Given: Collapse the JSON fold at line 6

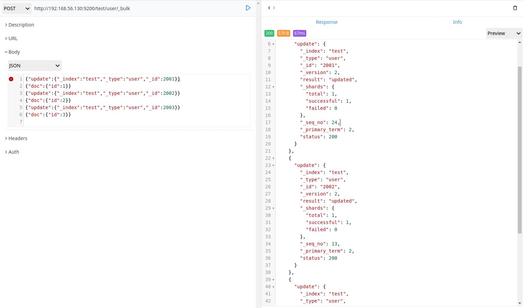Looking at the screenshot, I should tap(273, 44).
